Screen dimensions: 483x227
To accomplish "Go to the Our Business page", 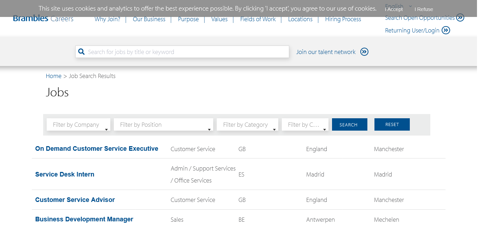I will point(149,19).
